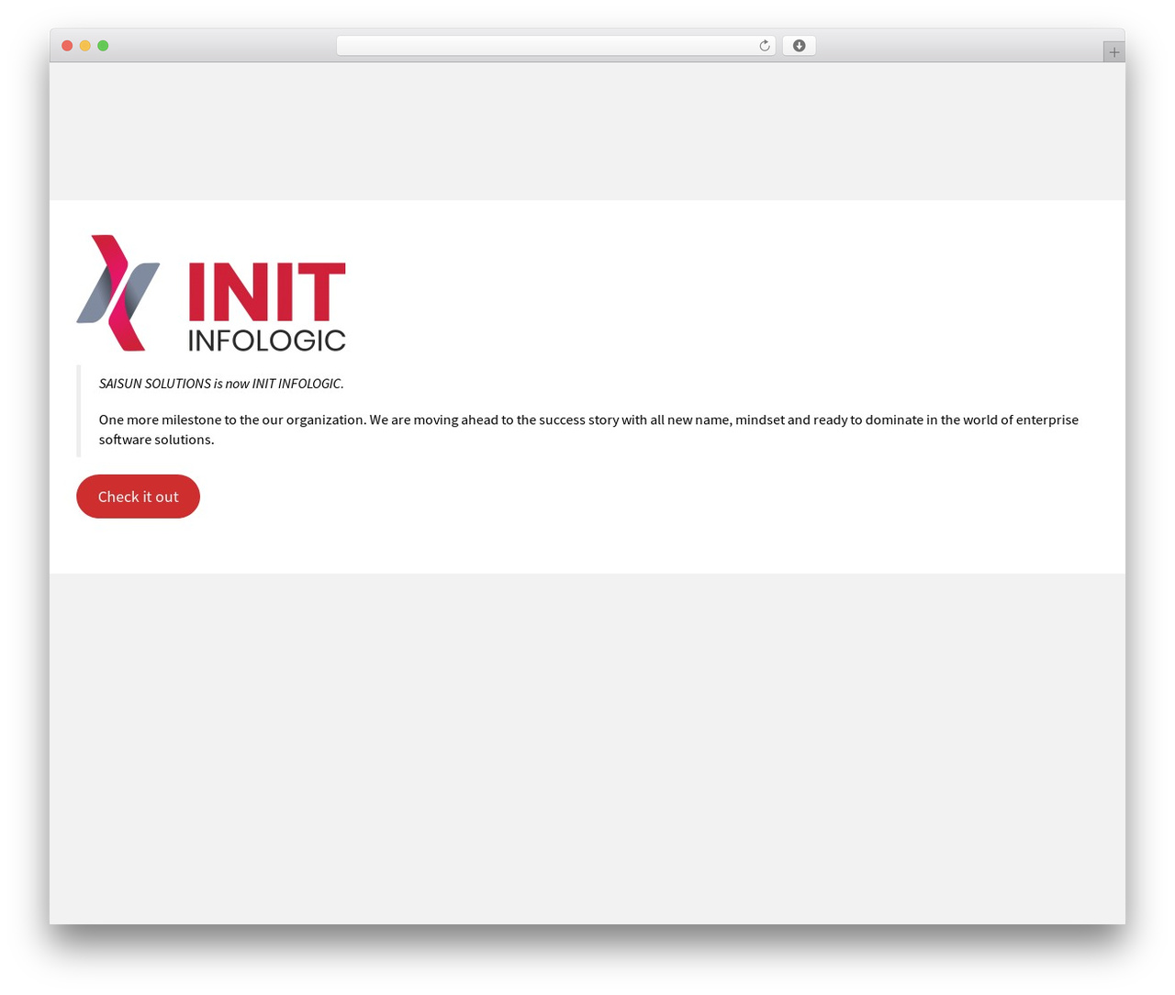Reload the page using the refresh icon

click(x=764, y=46)
